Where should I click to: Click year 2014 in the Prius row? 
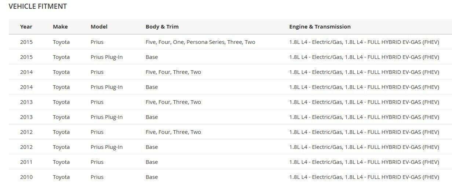point(26,72)
